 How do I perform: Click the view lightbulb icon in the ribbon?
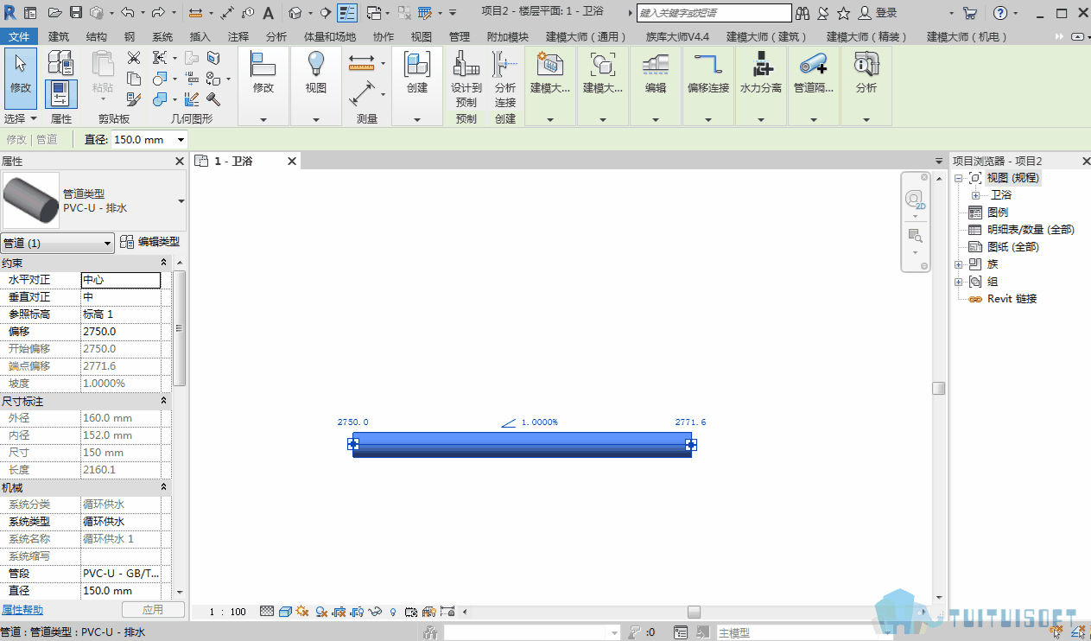tap(316, 63)
